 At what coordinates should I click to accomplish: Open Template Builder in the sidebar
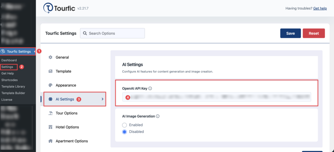pyautogui.click(x=13, y=93)
